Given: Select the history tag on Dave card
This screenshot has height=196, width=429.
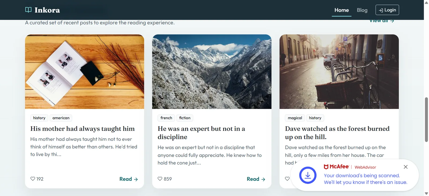Looking at the screenshot, I should coord(315,118).
